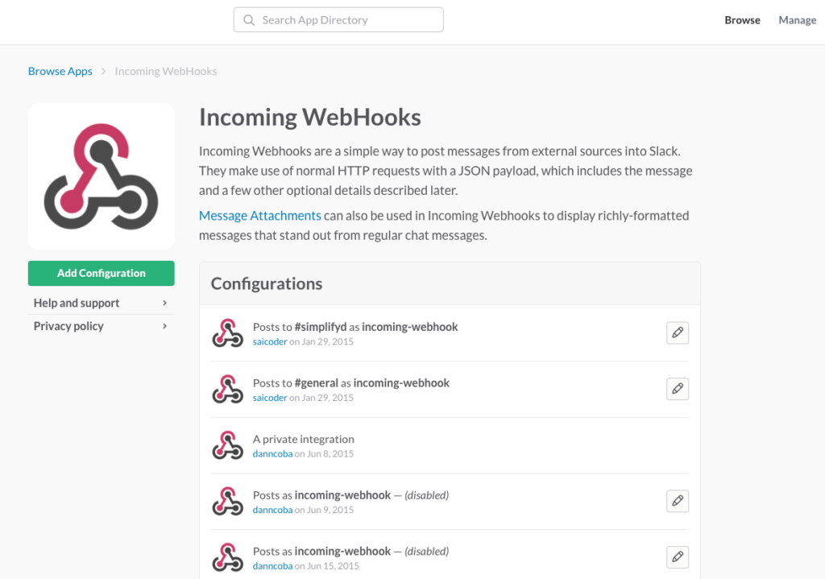Screen dimensions: 825x579
Task: Go back to Browse Apps breadcrumb
Action: coord(60,71)
